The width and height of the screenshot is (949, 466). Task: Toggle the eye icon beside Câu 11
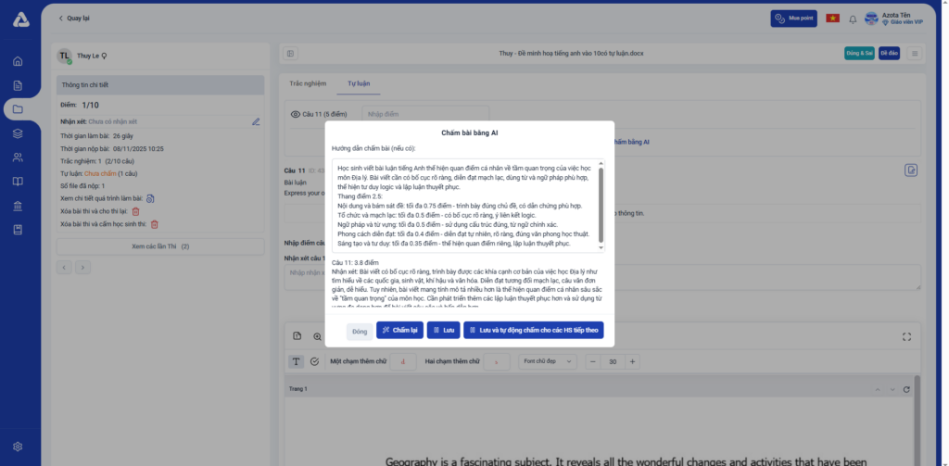coord(296,114)
